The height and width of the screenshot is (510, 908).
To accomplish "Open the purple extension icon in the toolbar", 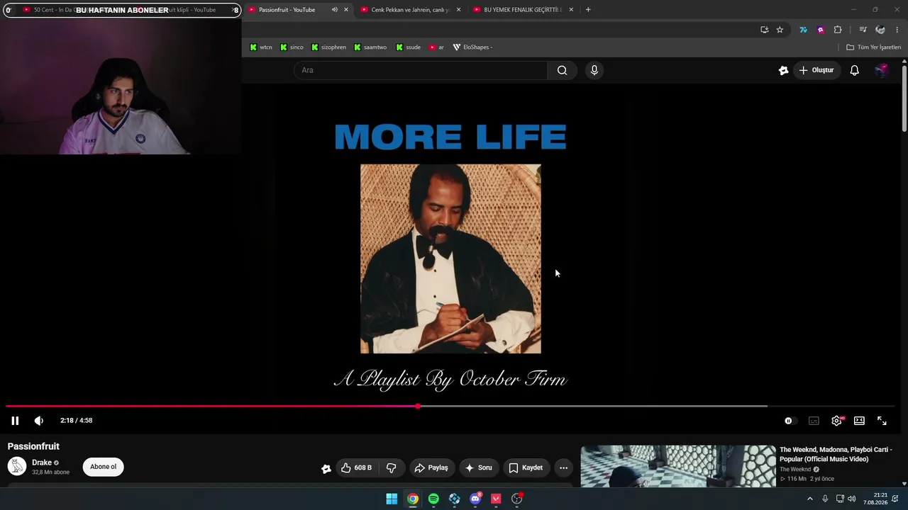I will (821, 30).
